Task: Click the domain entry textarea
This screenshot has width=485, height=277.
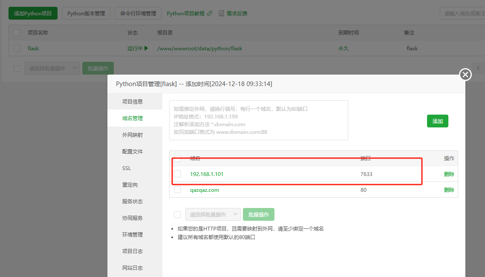Action: point(259,120)
